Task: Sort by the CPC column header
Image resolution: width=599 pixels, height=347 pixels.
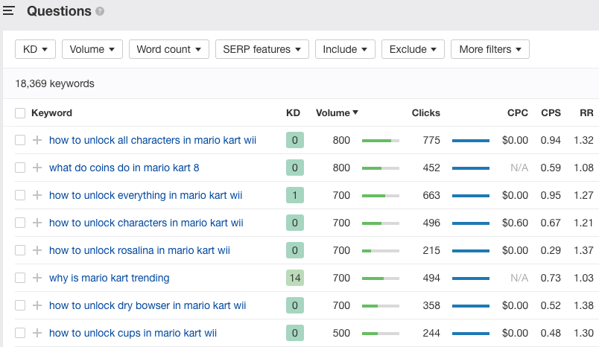Action: pos(518,113)
